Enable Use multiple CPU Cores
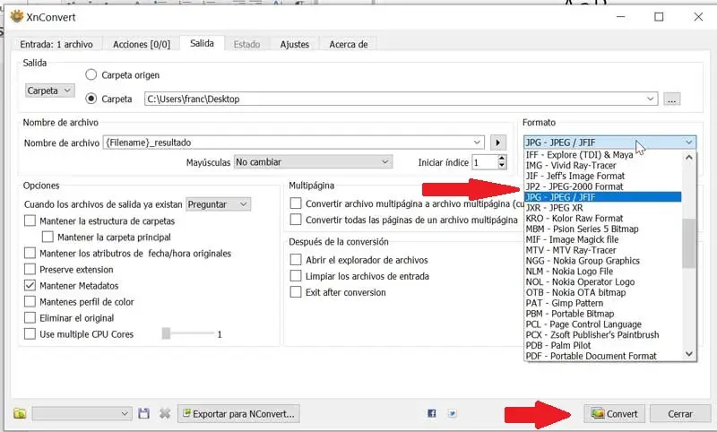Viewport: 717px width, 432px height. click(30, 333)
